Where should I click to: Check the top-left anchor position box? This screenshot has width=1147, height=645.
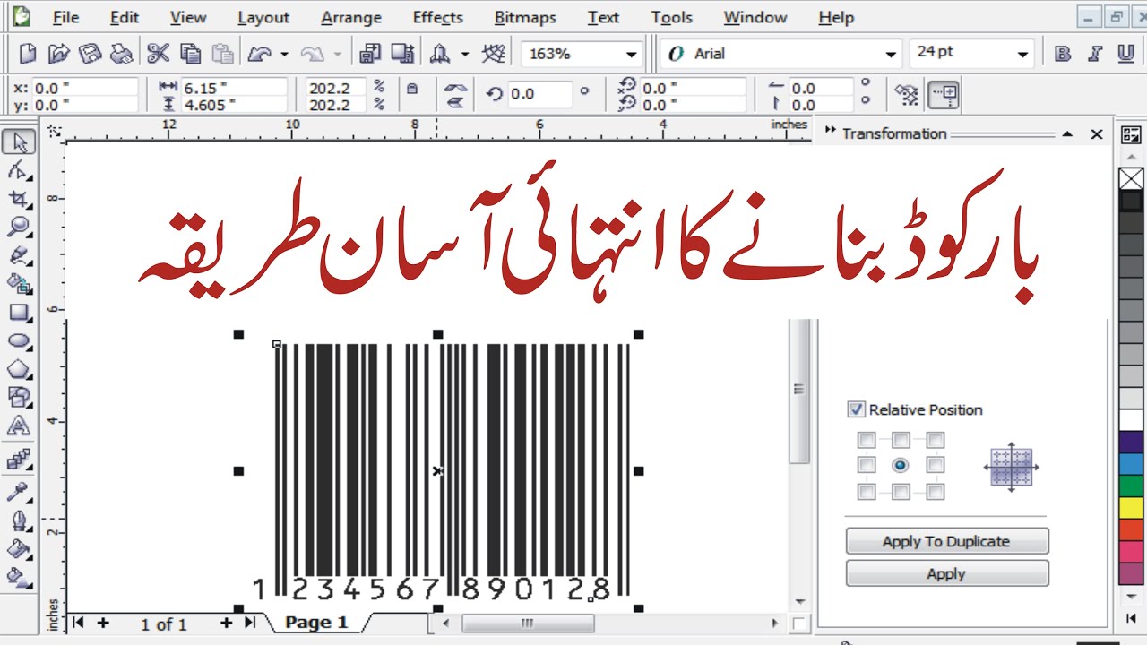866,440
